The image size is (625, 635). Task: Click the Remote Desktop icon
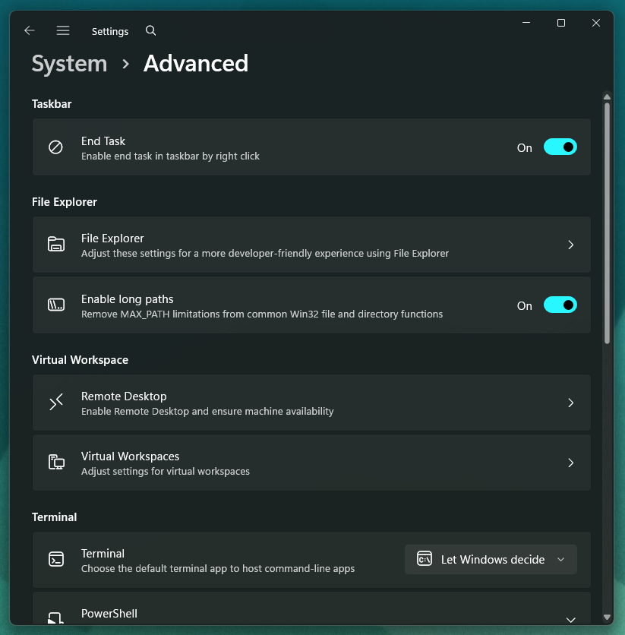55,402
